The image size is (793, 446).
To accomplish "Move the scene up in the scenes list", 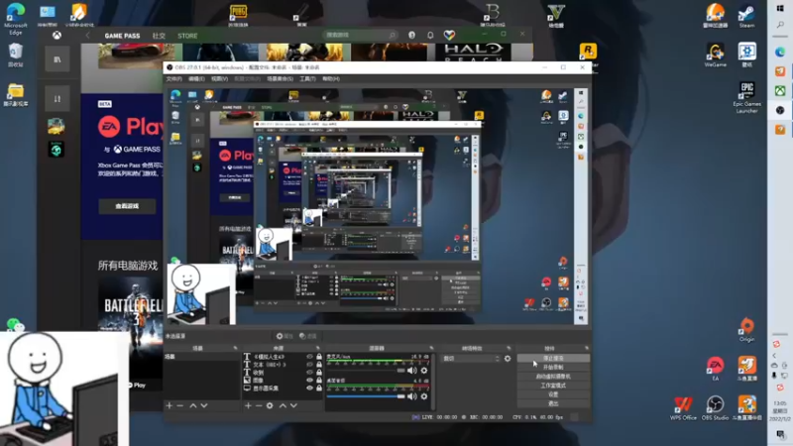I will pyautogui.click(x=193, y=405).
